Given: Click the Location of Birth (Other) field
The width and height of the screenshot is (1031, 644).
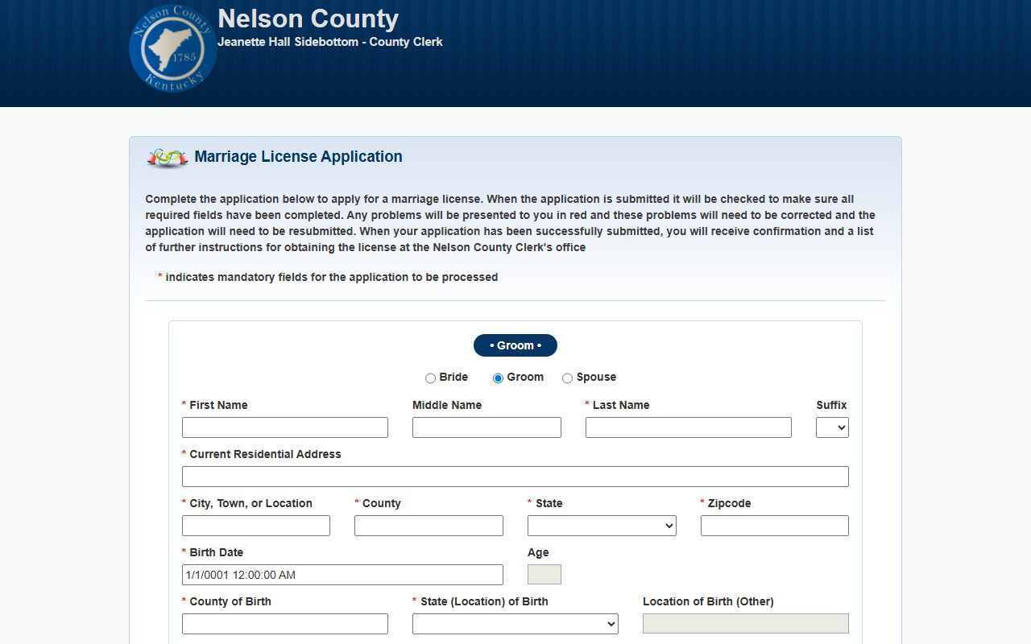Looking at the screenshot, I should (746, 624).
